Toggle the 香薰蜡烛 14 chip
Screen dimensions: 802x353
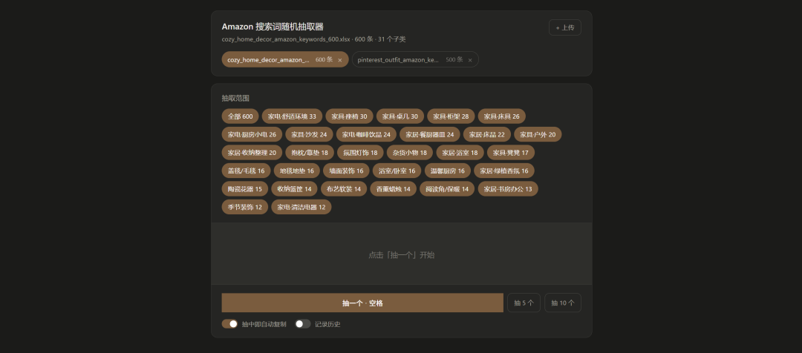[x=393, y=189]
